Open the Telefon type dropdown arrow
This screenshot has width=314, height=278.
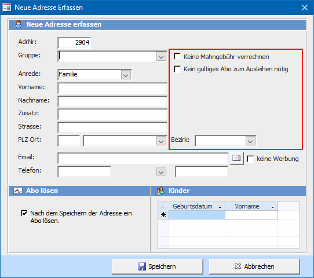click(x=161, y=171)
